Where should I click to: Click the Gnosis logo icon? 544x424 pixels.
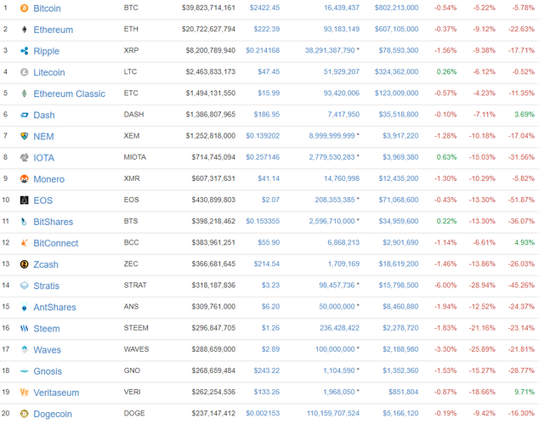(25, 371)
